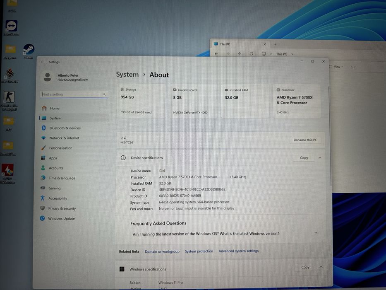Click the Product ID value 00330-81625-07040-AA969

click(x=180, y=196)
